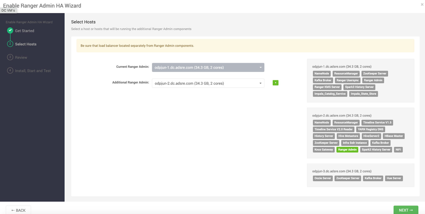
Task: Open the Current Ranger Admin dropdown
Action: (208, 67)
